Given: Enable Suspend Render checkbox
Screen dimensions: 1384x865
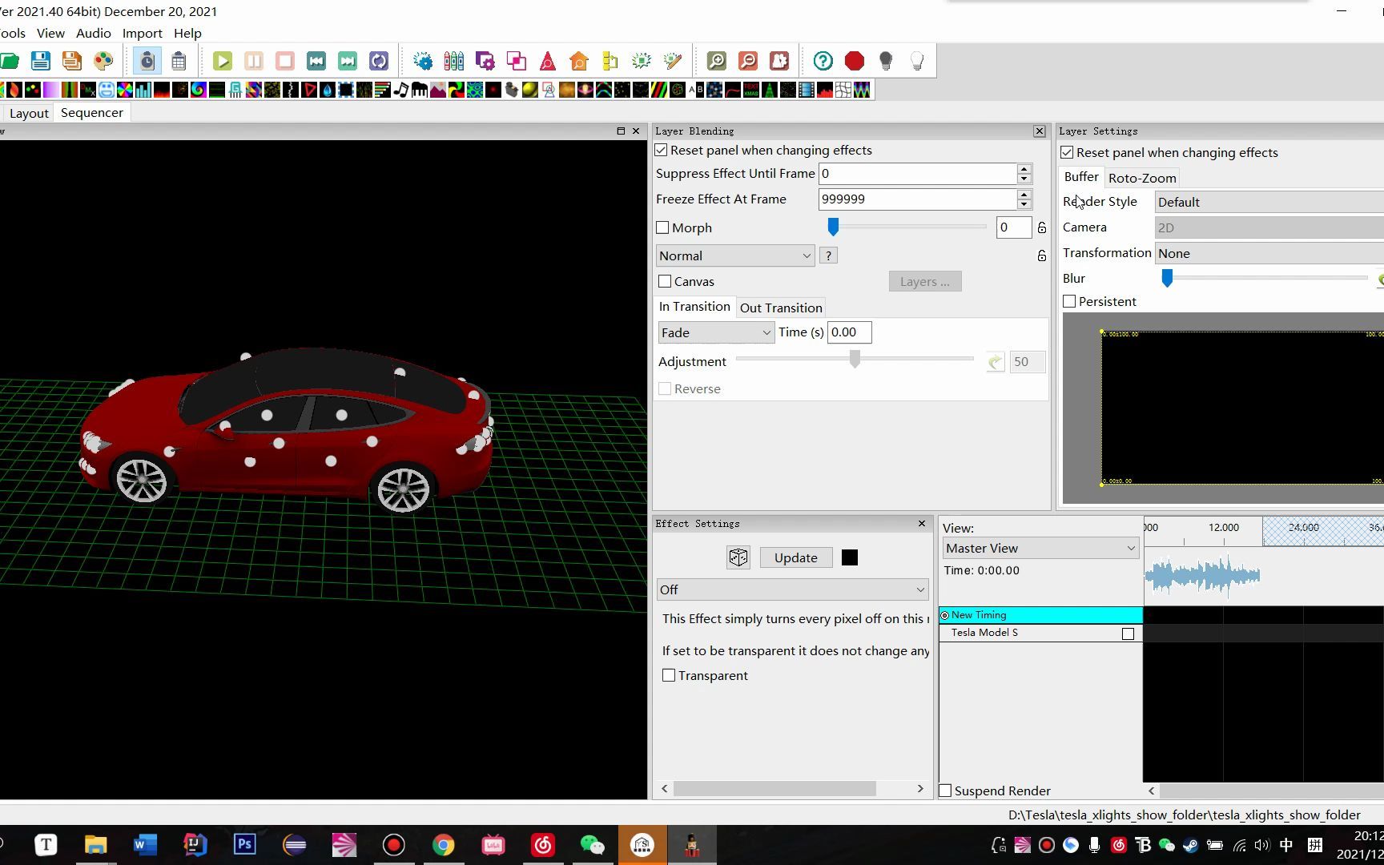Looking at the screenshot, I should point(945,791).
